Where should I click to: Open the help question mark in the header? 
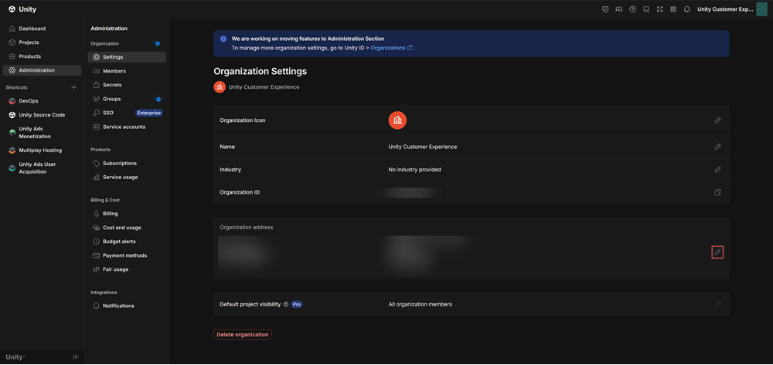[632, 9]
